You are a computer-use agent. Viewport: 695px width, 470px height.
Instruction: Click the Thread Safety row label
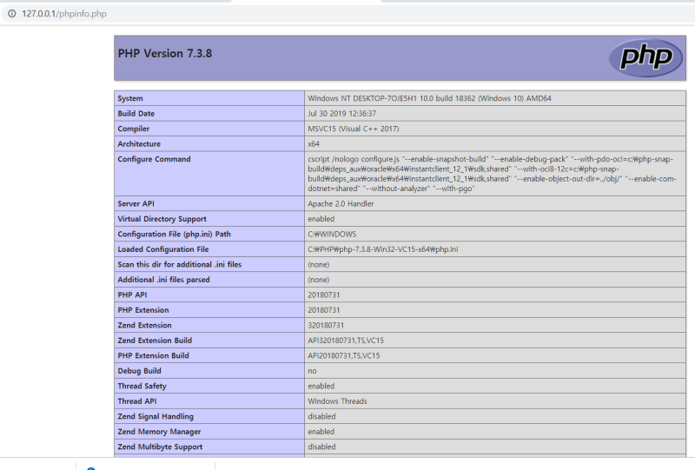pos(142,386)
